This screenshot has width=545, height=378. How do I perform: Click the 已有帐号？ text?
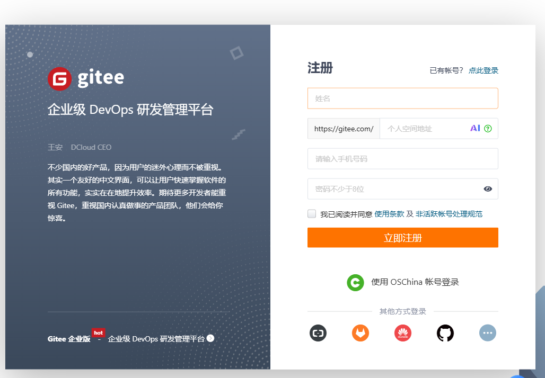[x=446, y=70]
